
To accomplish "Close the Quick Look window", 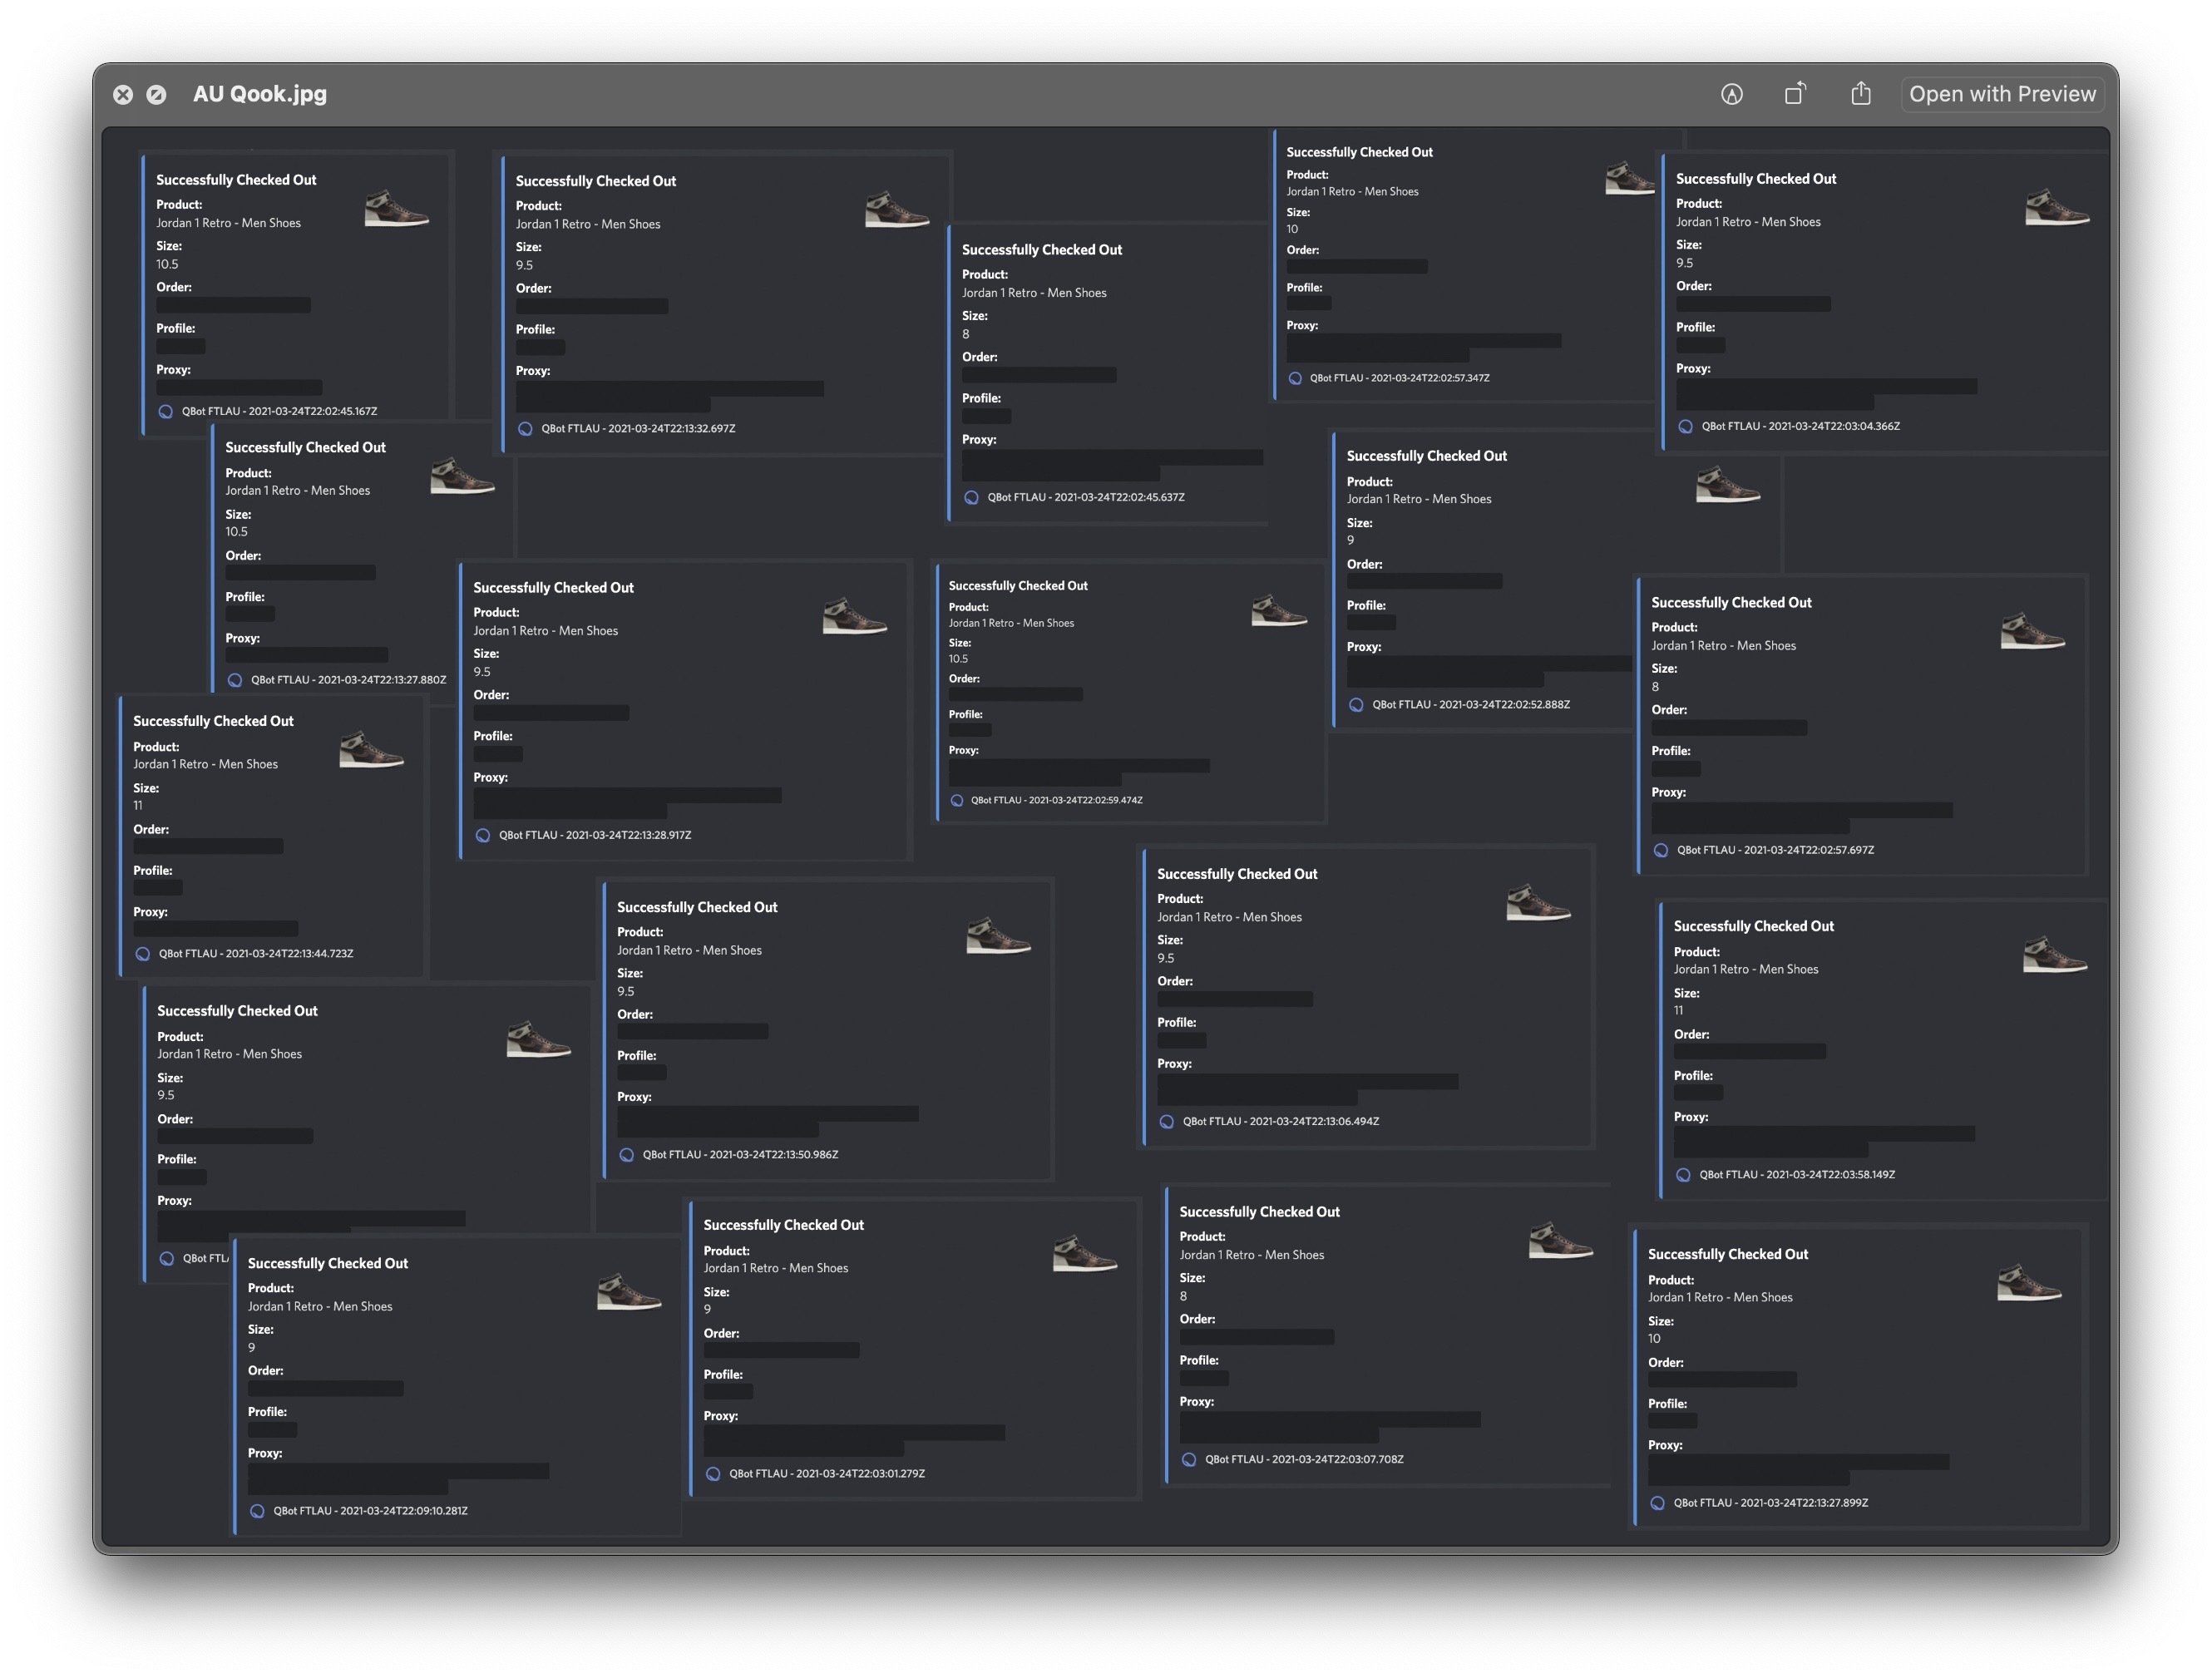I will [123, 95].
